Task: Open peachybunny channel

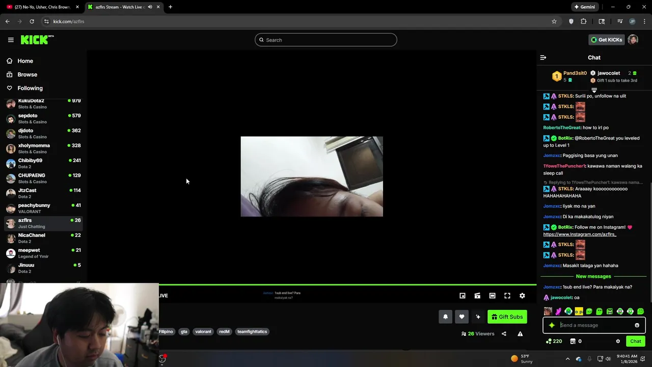Action: click(43, 208)
